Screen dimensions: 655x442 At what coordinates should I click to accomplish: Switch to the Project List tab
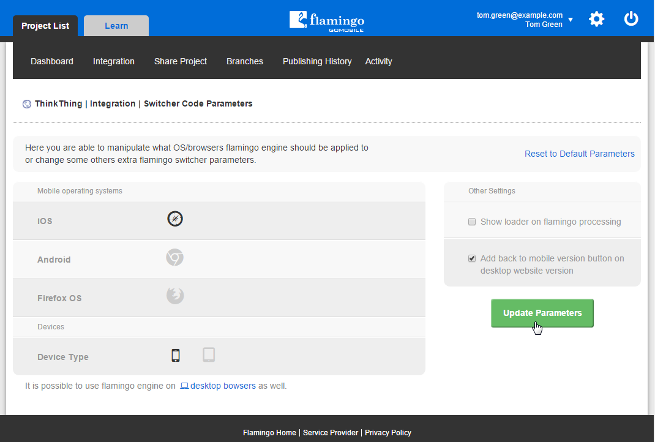click(x=45, y=26)
